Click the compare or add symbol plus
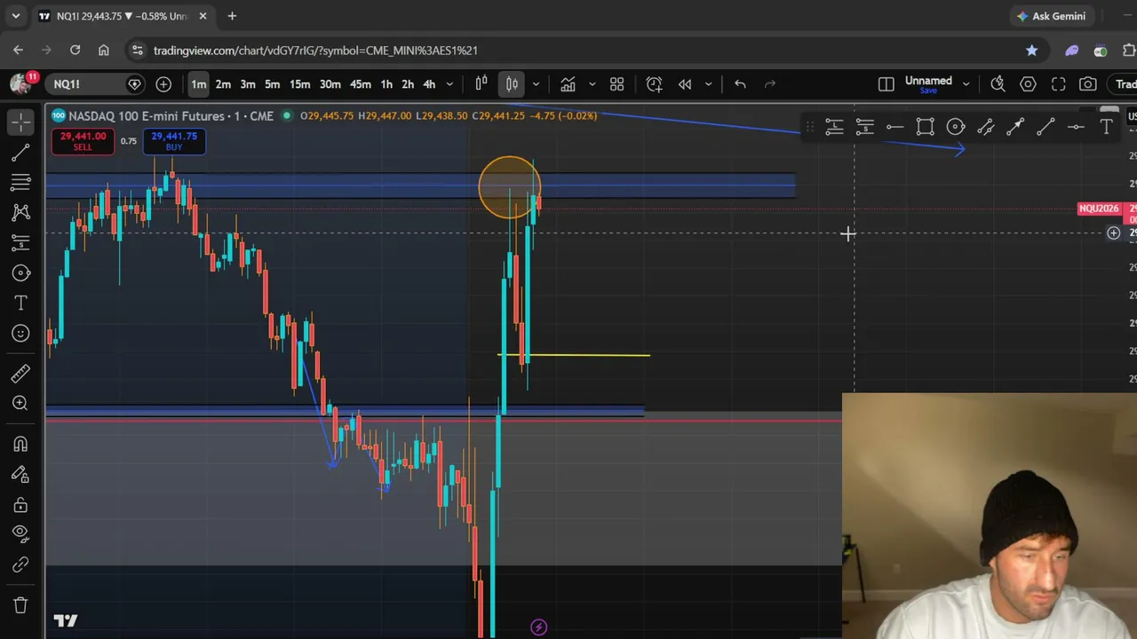The height and width of the screenshot is (639, 1137). [163, 84]
